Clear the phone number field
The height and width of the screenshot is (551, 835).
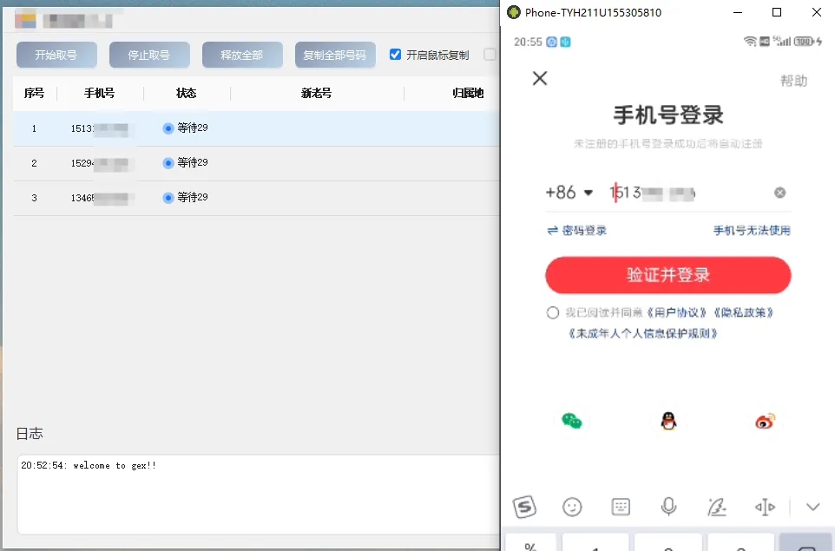click(x=779, y=193)
